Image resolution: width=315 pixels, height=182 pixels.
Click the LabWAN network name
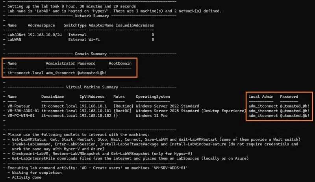(14, 39)
